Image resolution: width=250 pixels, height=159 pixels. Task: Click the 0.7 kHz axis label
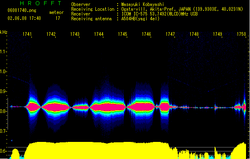click(x=3, y=131)
